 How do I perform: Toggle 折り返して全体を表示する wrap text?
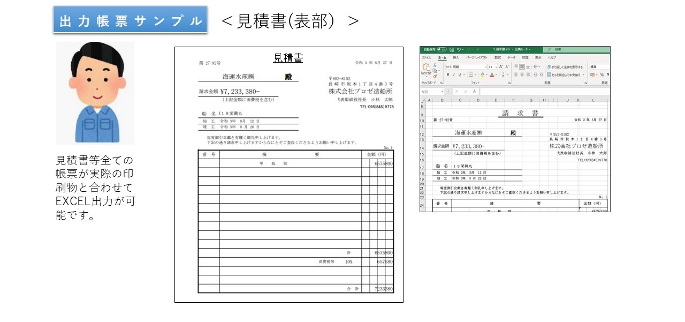click(565, 67)
